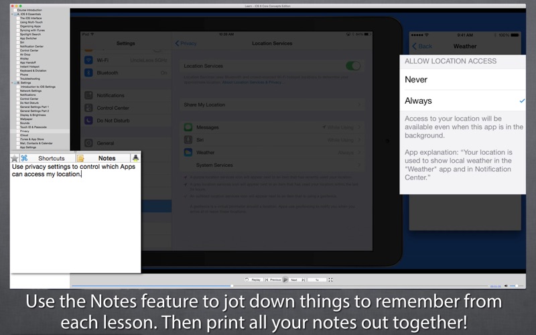Open the App Settings lesson
The image size is (536, 335).
[28, 147]
